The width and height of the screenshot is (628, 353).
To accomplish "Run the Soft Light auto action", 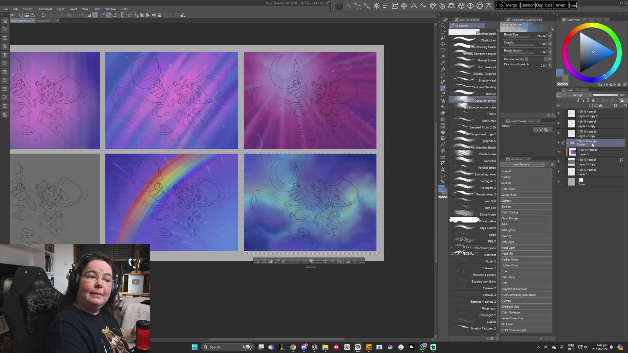I will [x=526, y=242].
